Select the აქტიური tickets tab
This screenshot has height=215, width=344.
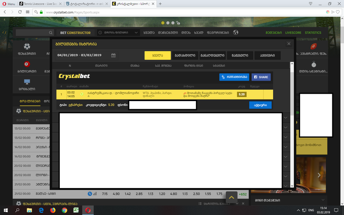[x=267, y=55]
